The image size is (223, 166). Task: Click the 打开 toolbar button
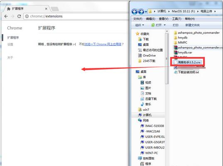click(157, 25)
